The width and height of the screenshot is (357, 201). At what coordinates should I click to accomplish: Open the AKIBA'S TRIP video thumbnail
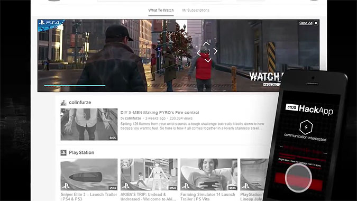click(x=149, y=175)
